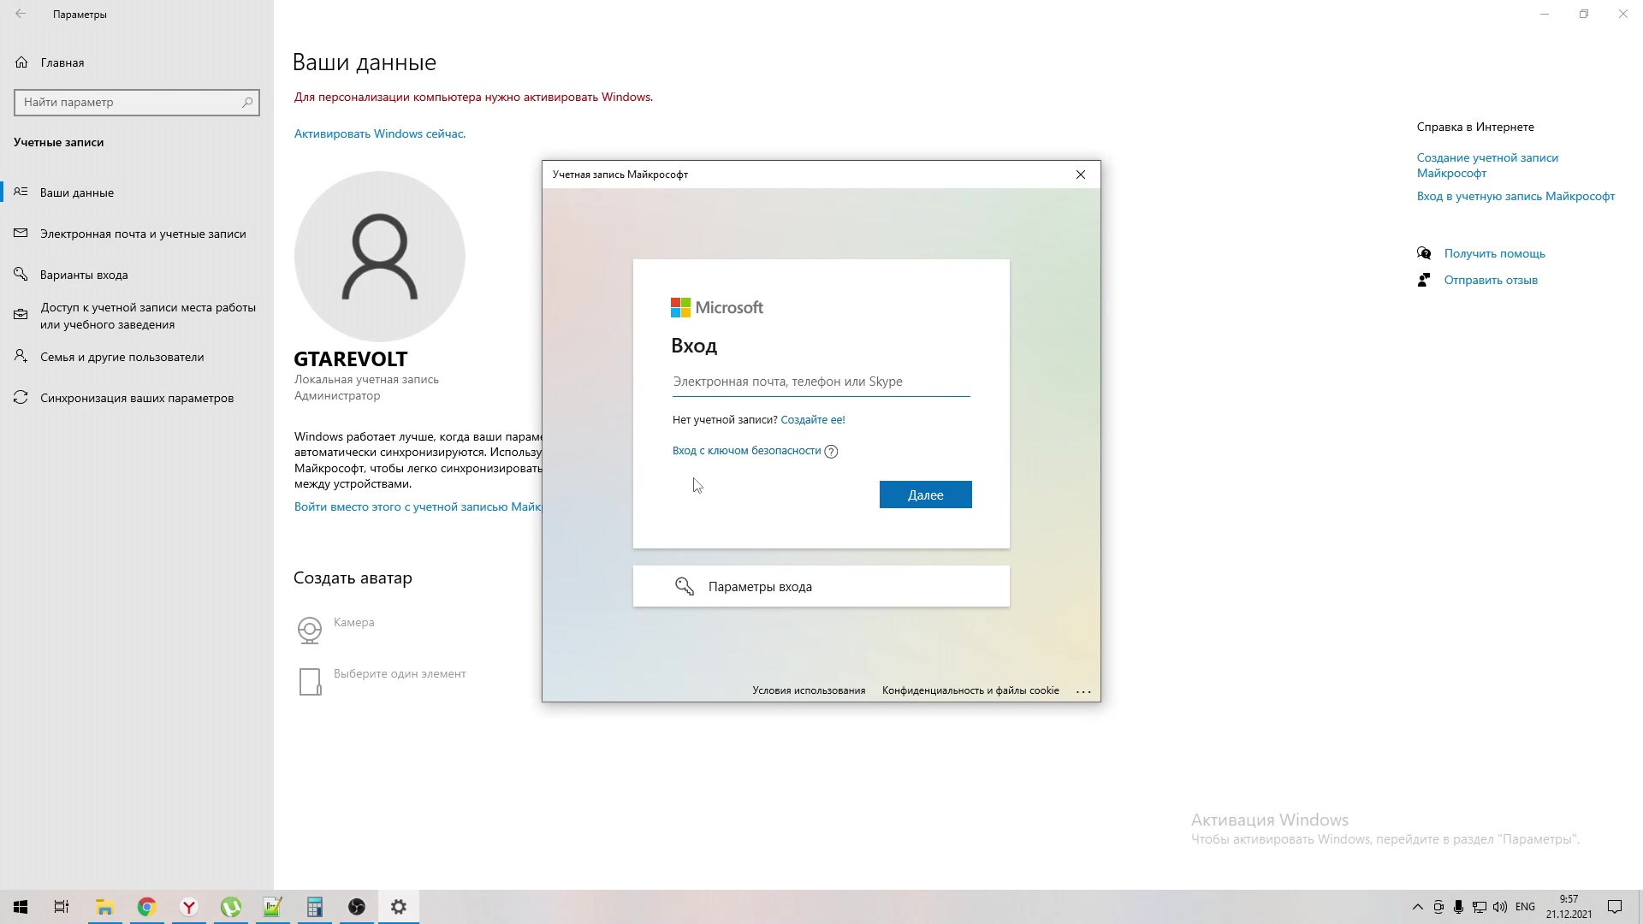Open File Explorer from the taskbar

[x=104, y=907]
